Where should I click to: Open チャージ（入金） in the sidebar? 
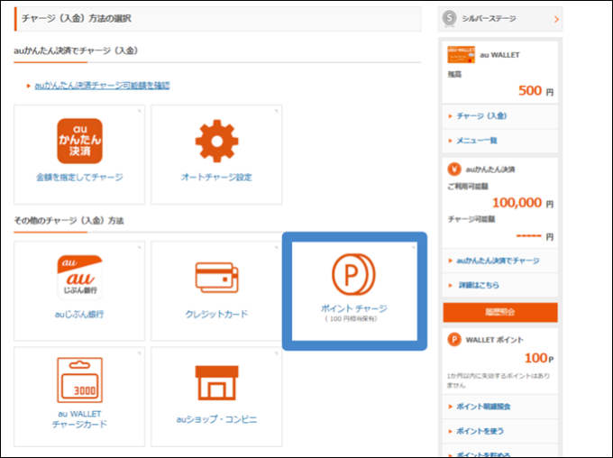[x=481, y=115]
